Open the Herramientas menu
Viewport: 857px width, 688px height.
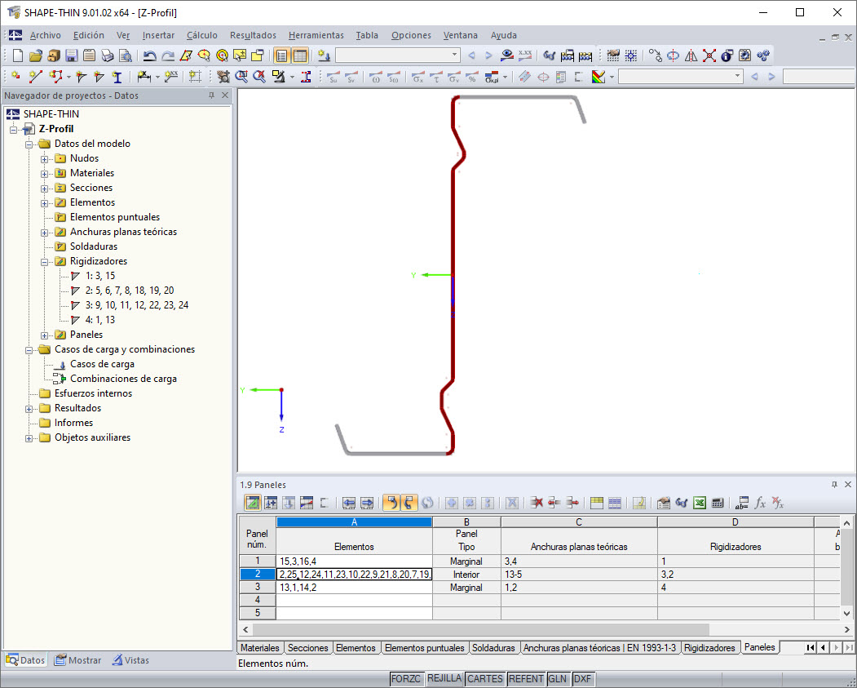316,35
